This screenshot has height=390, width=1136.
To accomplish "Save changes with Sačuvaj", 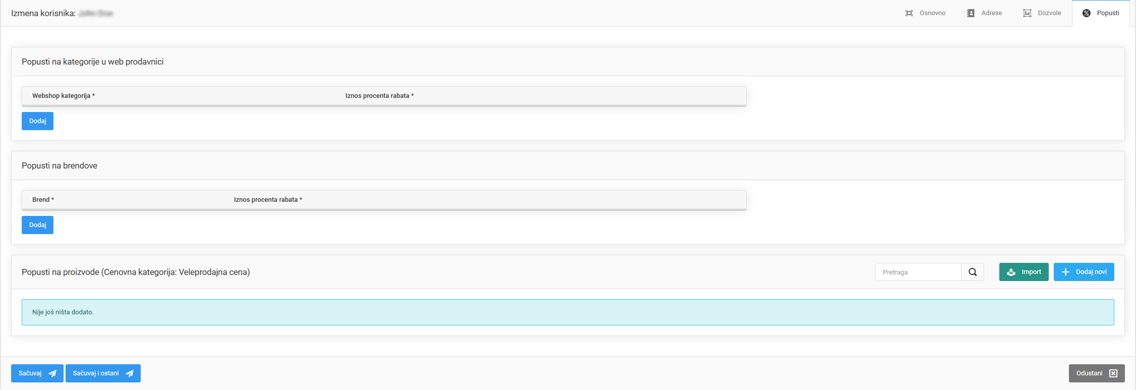I will point(37,373).
